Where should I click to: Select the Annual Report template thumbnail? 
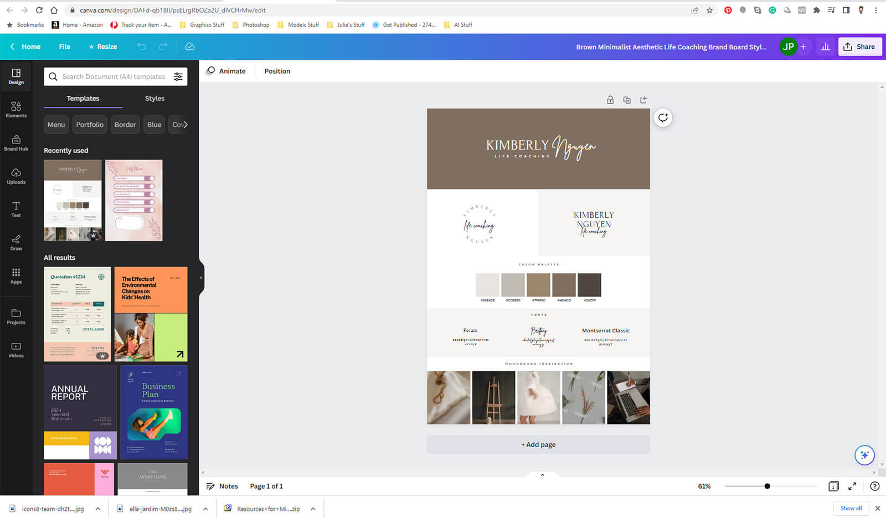click(x=80, y=412)
